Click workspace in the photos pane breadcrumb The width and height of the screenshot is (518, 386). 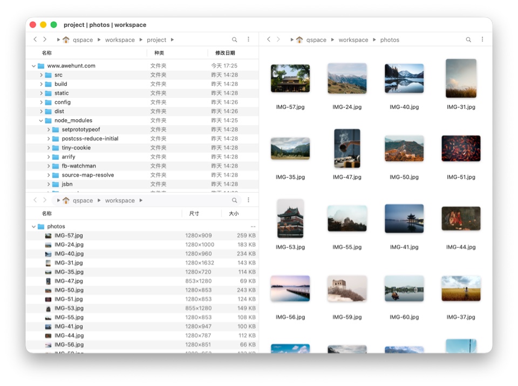tap(353, 40)
